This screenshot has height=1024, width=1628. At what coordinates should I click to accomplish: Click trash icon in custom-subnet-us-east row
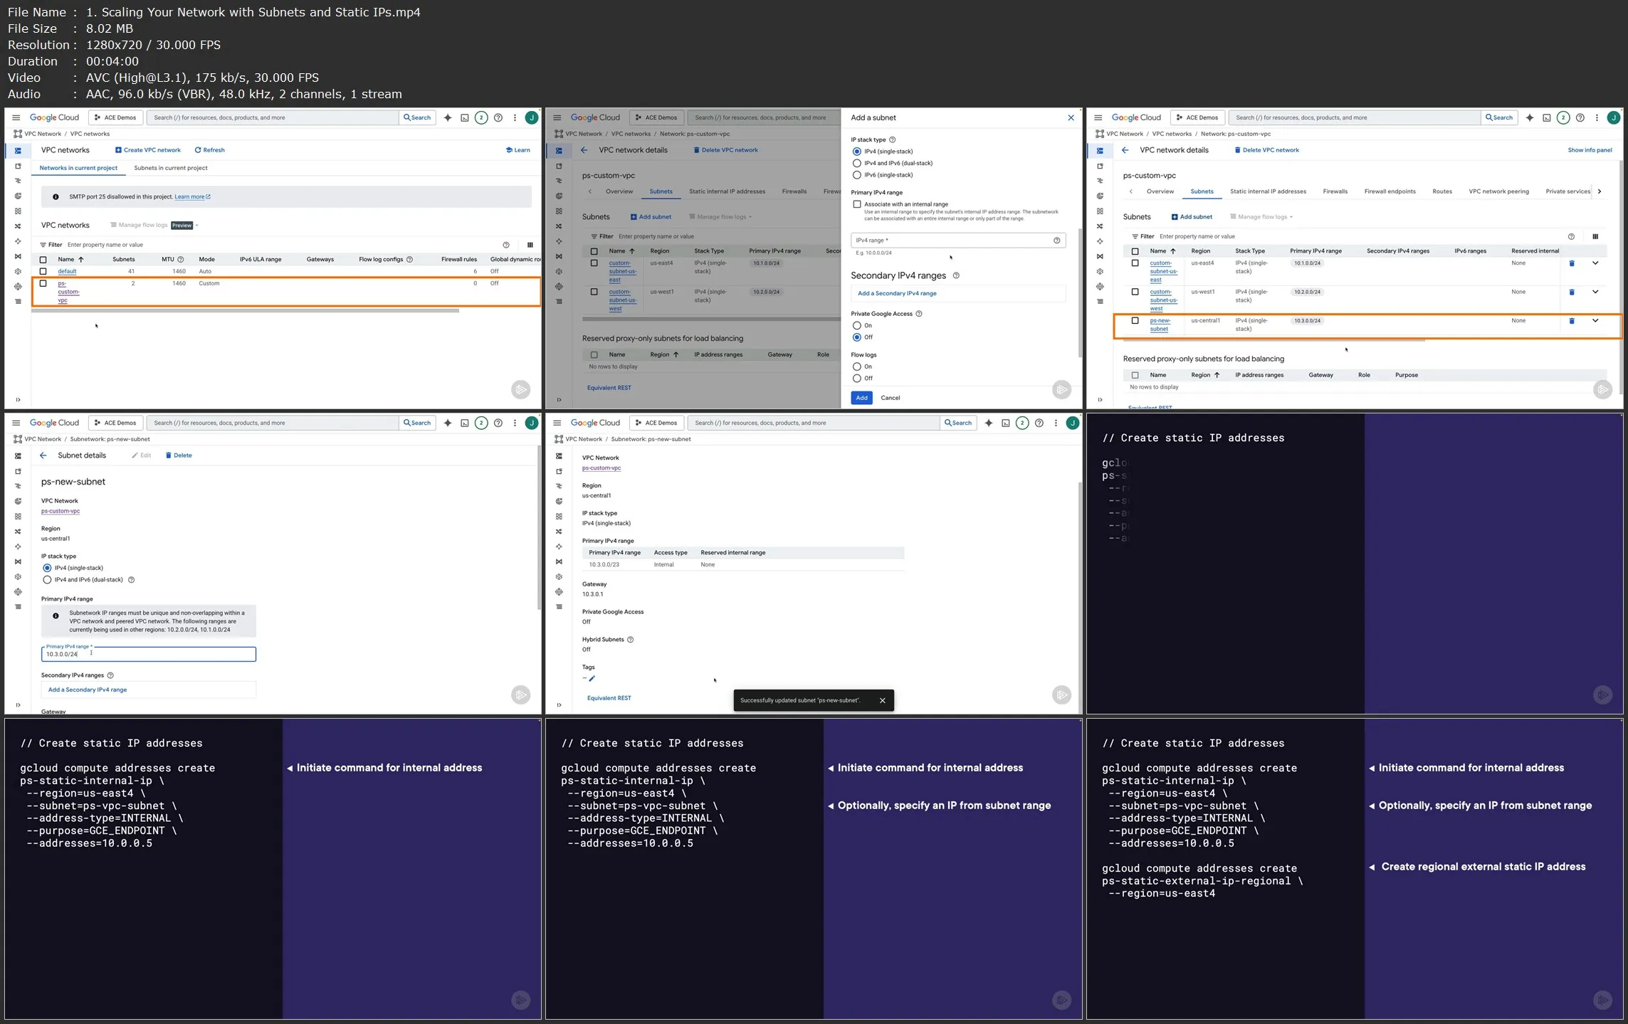pyautogui.click(x=1572, y=263)
